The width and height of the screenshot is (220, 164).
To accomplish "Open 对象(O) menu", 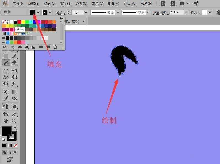I will point(49,3).
